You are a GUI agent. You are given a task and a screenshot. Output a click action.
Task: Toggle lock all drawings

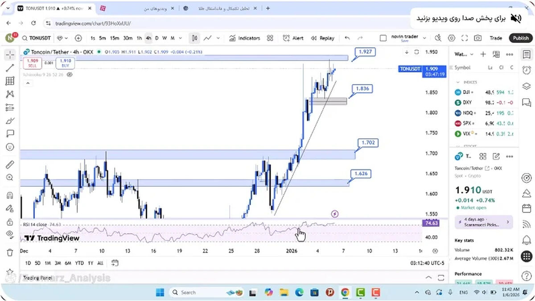(10, 222)
